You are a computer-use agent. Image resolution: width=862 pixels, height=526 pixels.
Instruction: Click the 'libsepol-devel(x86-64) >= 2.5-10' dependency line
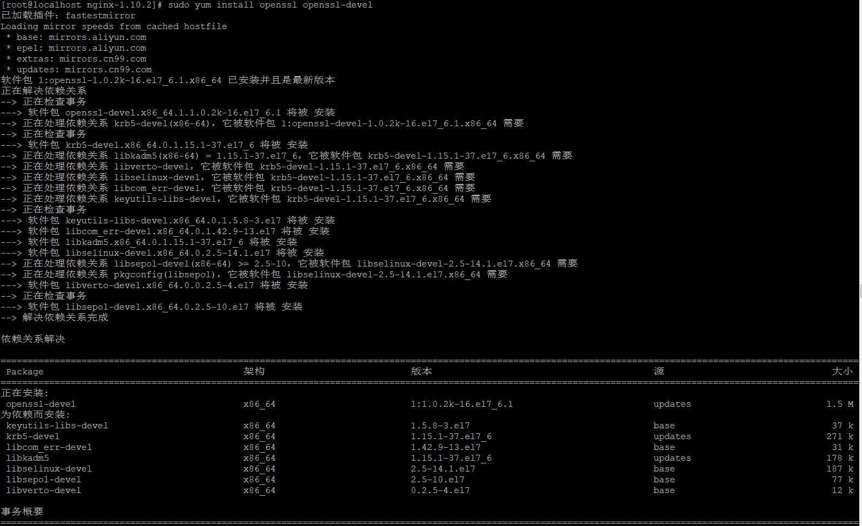pos(289,263)
